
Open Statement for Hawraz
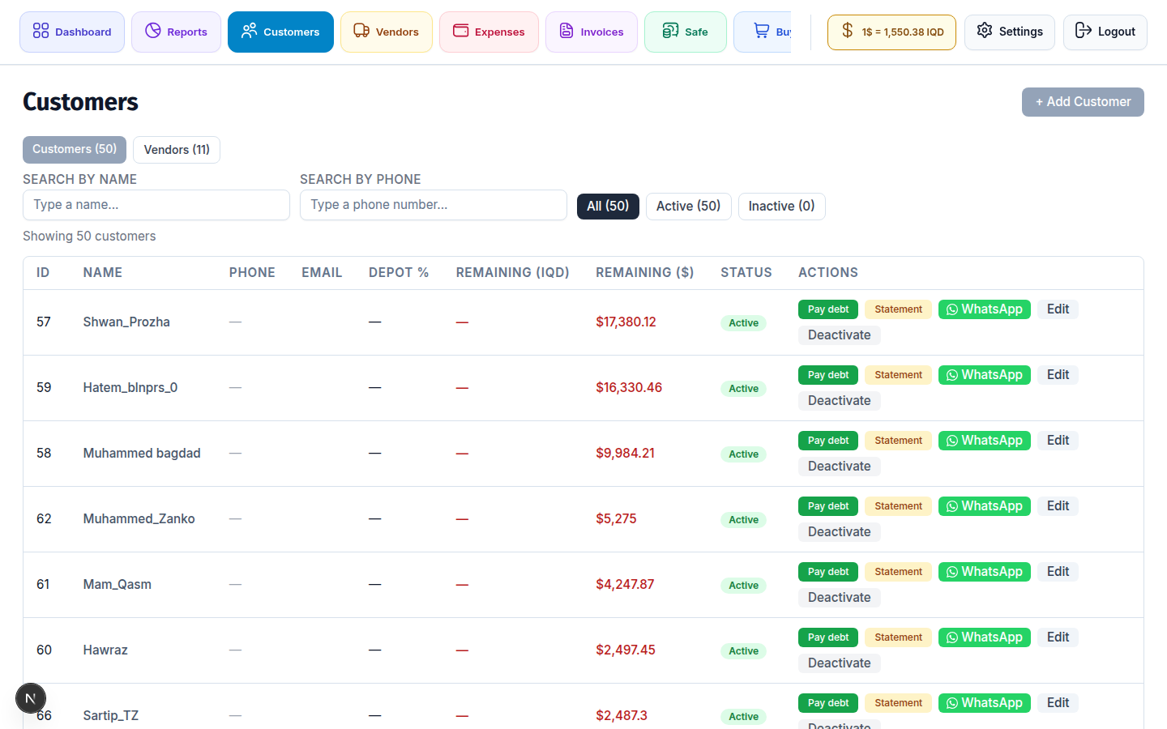898,637
